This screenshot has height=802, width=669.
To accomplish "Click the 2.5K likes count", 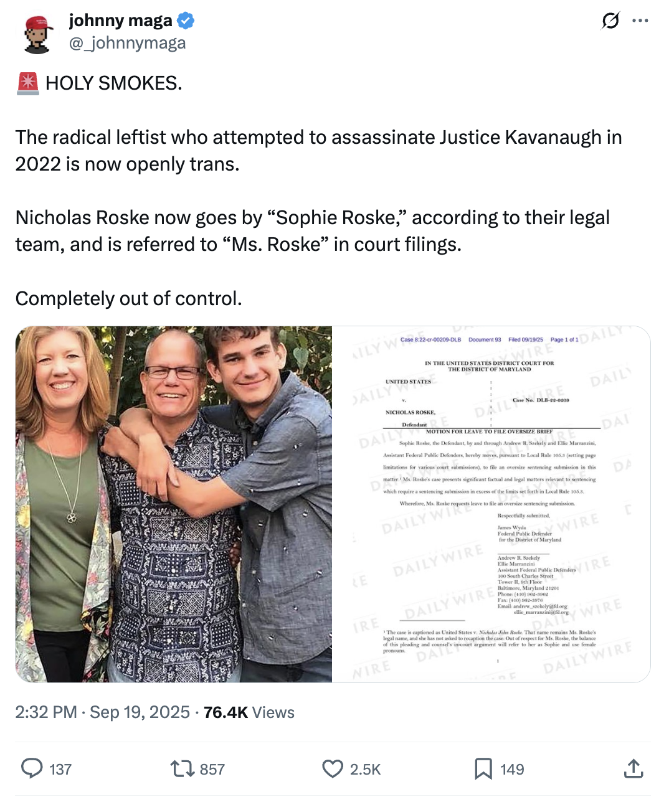I will [x=365, y=770].
